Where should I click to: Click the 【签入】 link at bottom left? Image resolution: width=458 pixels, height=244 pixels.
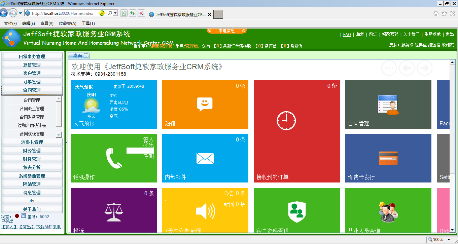coord(9,227)
